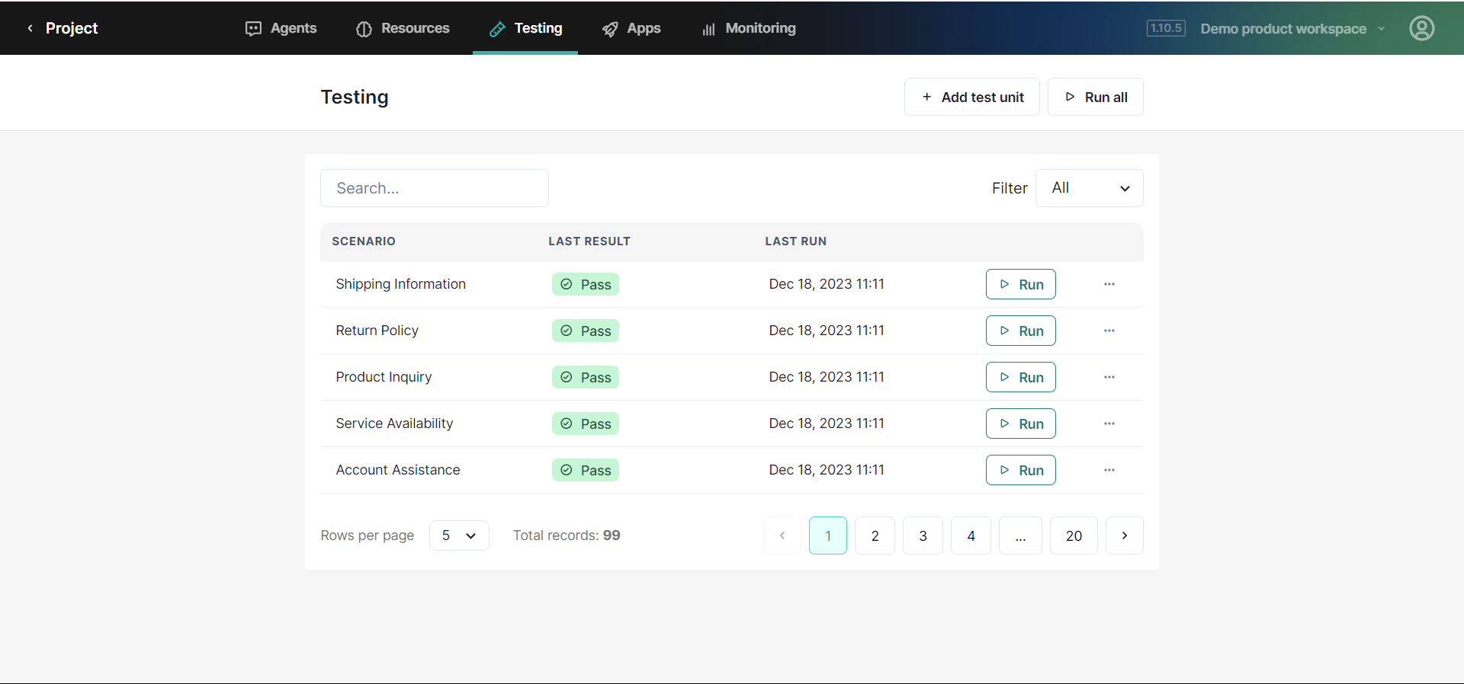1464x684 pixels.
Task: Open more options for Product Inquiry row
Action: coord(1109,377)
